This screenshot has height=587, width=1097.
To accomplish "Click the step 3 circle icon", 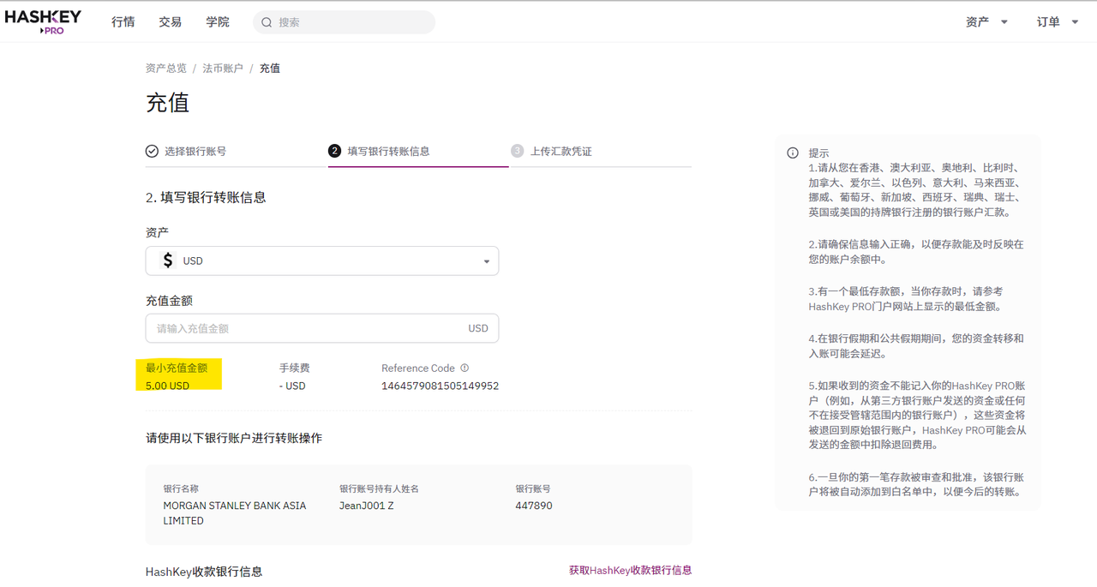I will point(517,151).
